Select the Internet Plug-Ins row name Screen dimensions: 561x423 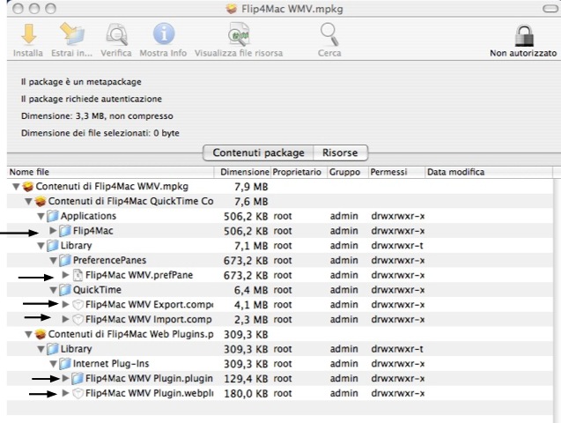pyautogui.click(x=111, y=364)
